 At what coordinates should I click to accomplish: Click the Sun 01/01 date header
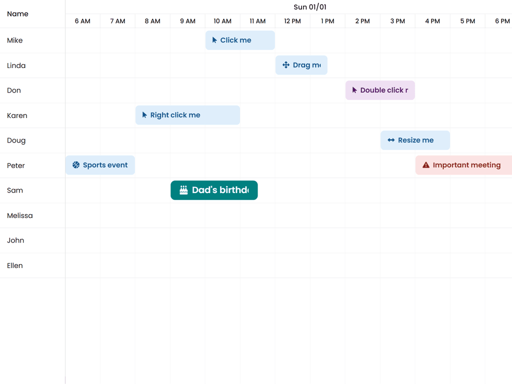tap(309, 7)
